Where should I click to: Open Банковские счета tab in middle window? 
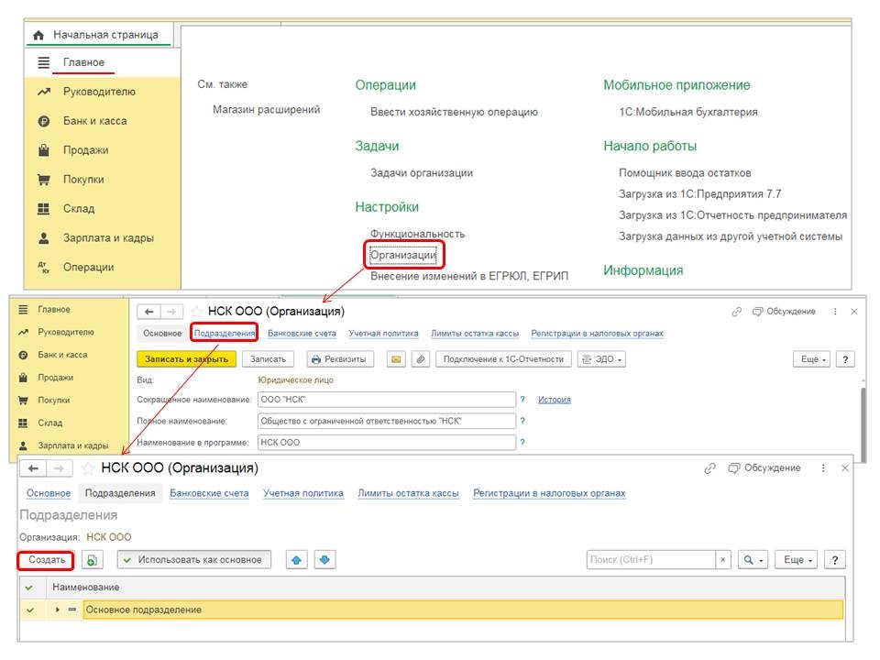302,334
